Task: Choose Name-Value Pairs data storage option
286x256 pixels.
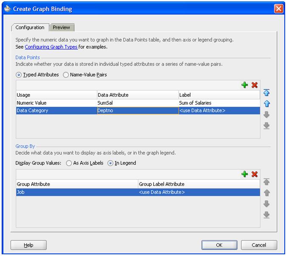Action: coord(66,75)
